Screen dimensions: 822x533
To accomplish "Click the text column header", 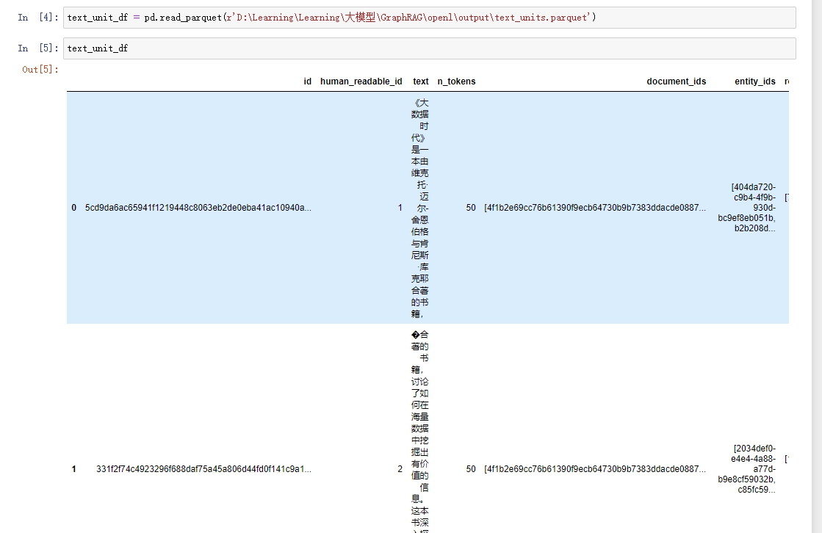I will pos(420,81).
